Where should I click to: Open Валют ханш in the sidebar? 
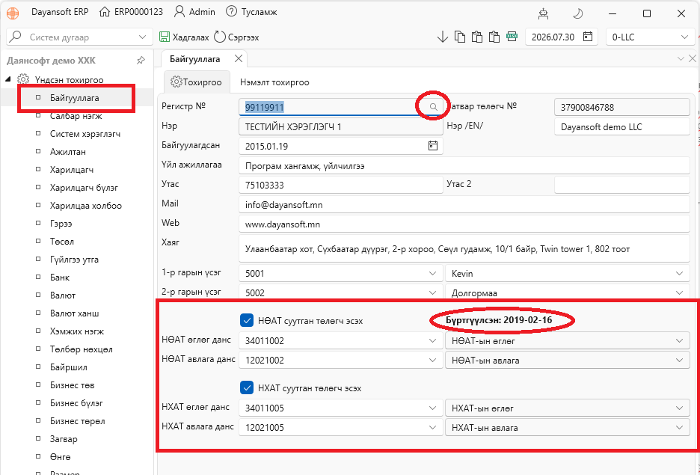coord(74,313)
